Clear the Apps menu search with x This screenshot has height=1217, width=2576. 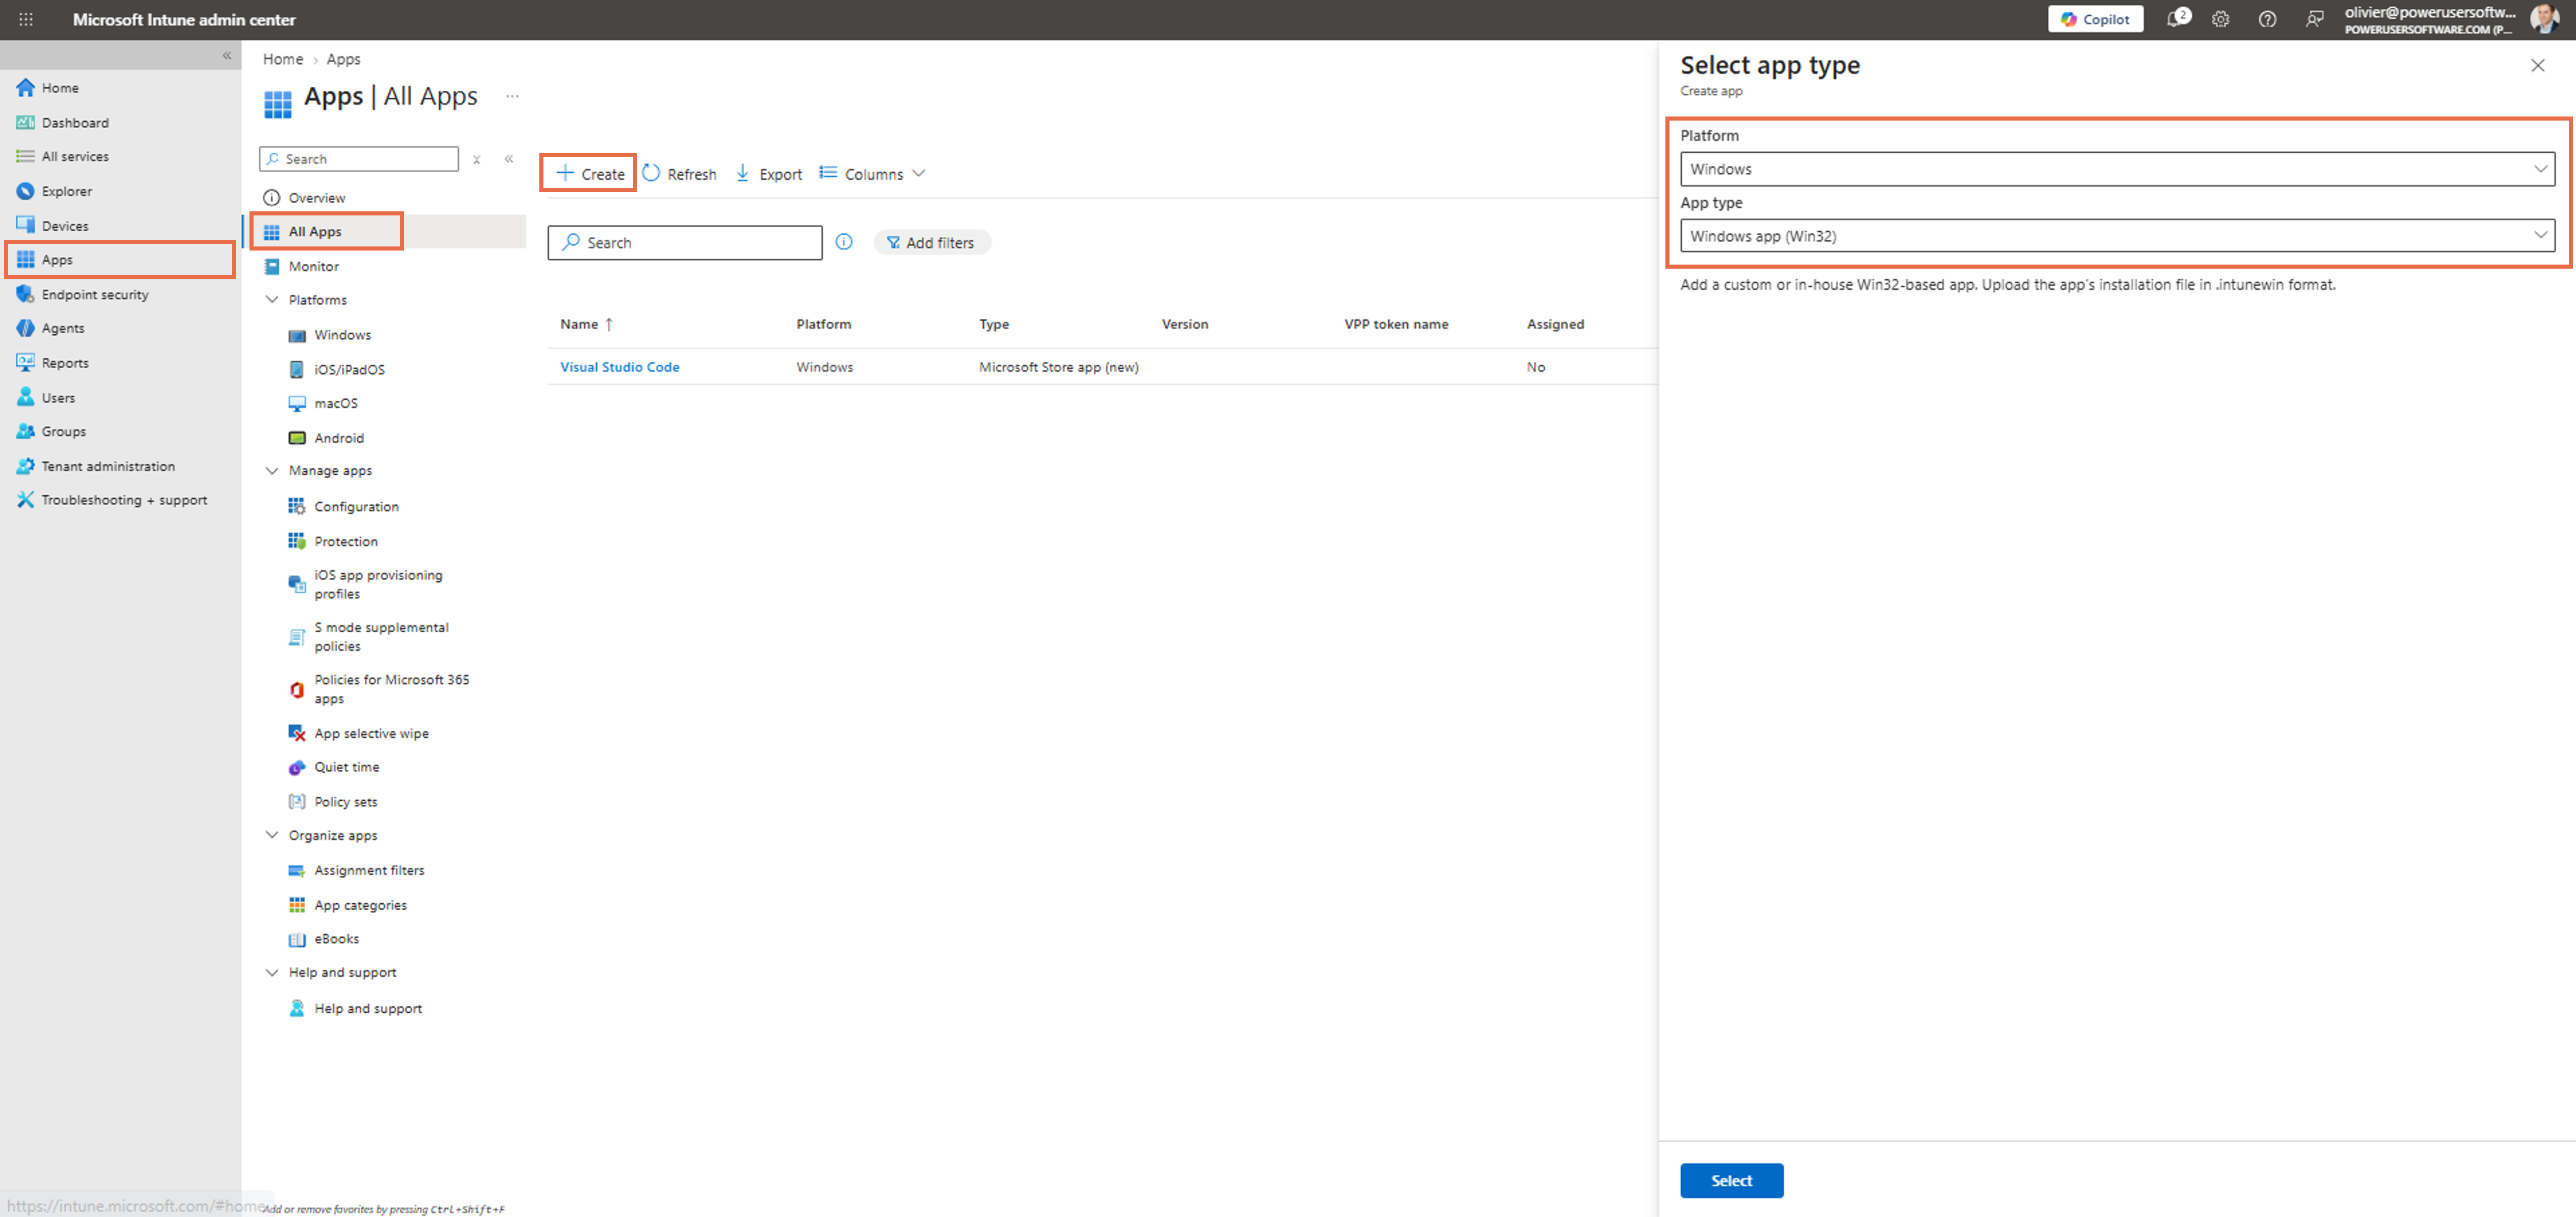(477, 159)
